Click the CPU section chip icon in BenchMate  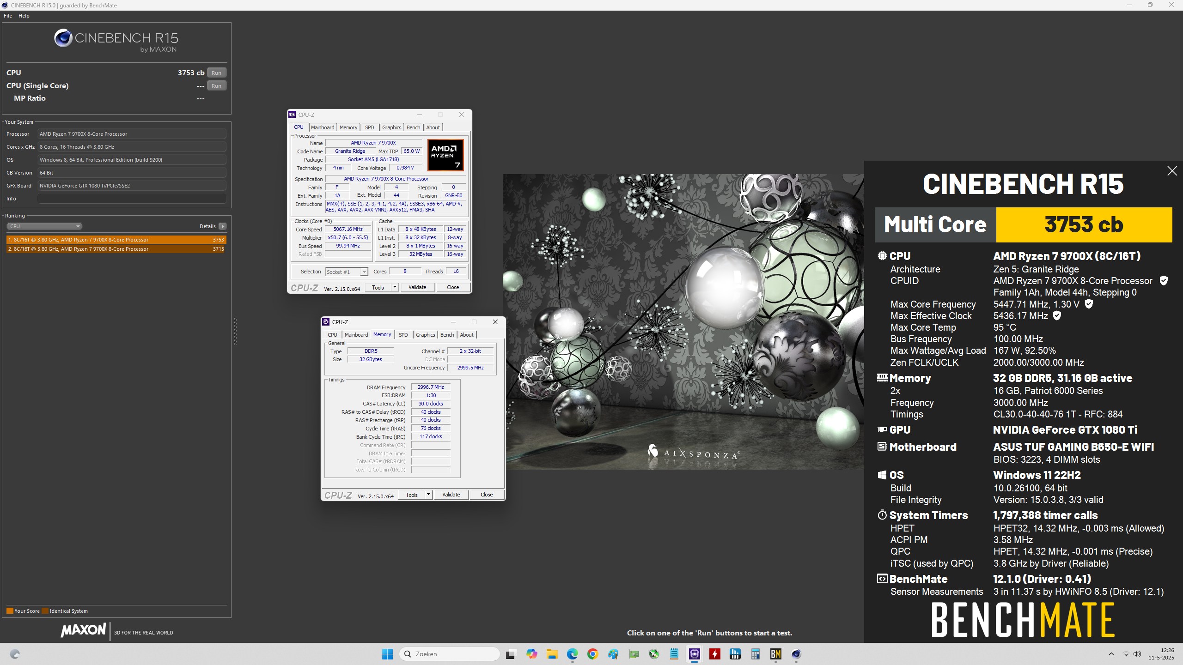tap(882, 256)
